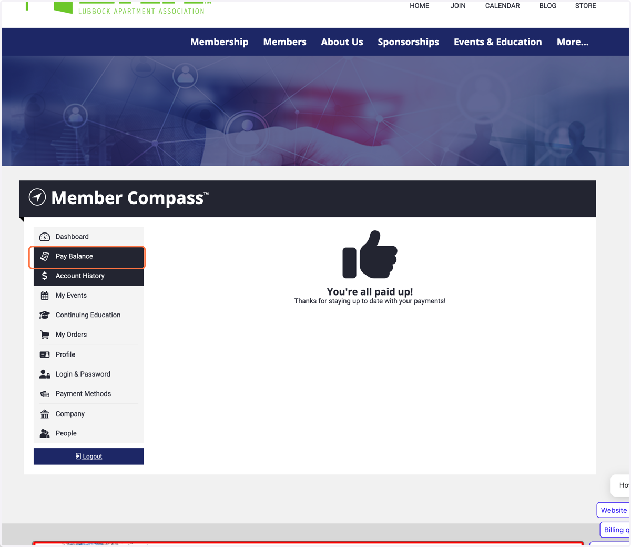Screen dimensions: 631x547
Task: Click the Company building icon
Action: pyautogui.click(x=45, y=414)
